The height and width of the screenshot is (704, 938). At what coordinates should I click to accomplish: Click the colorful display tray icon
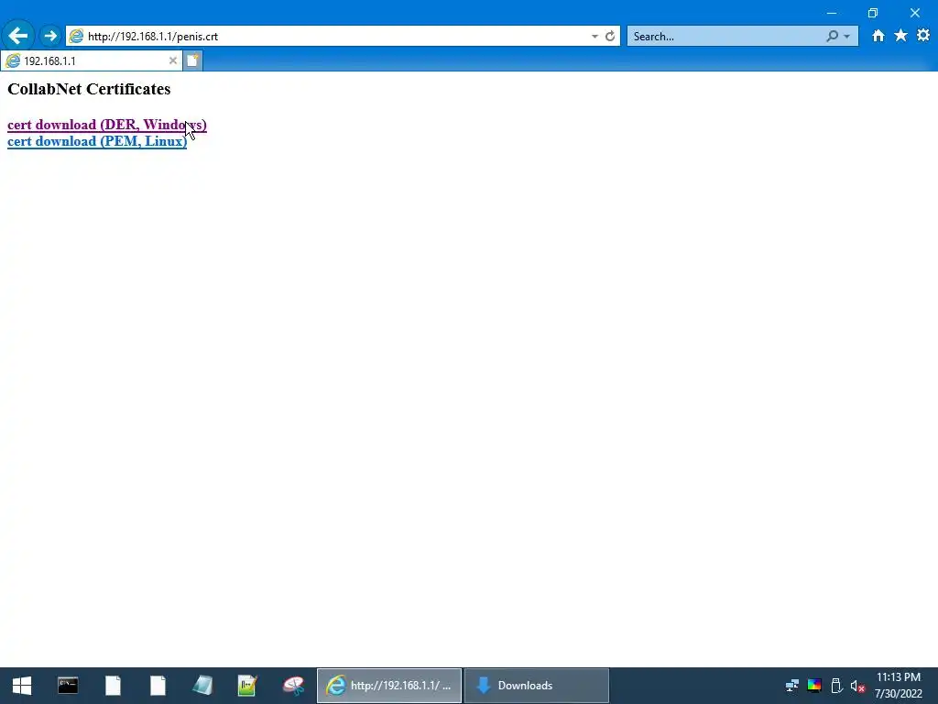pyautogui.click(x=814, y=686)
